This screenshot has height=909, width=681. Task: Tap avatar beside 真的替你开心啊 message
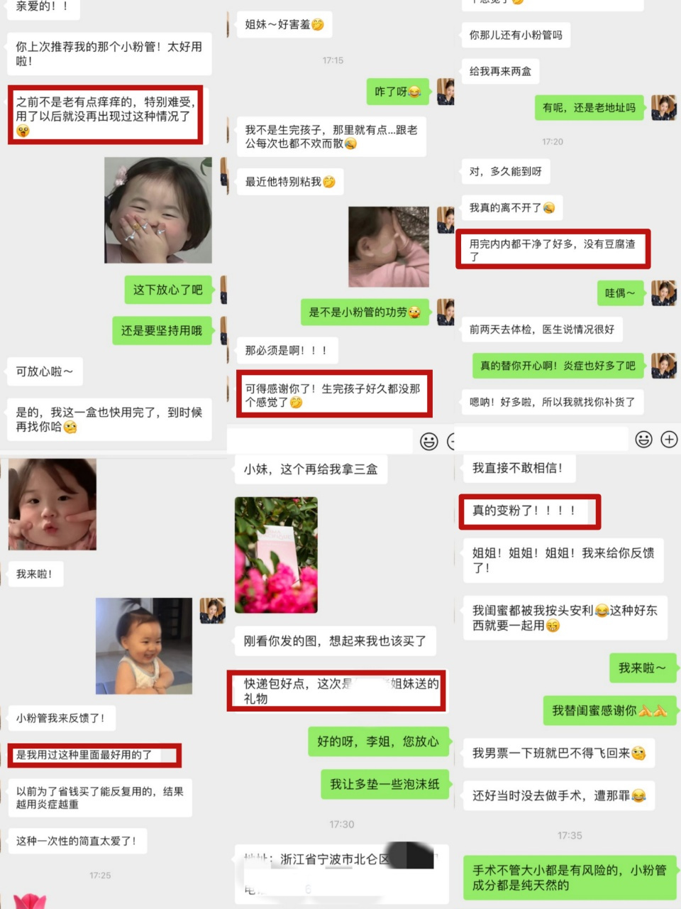coord(664,365)
